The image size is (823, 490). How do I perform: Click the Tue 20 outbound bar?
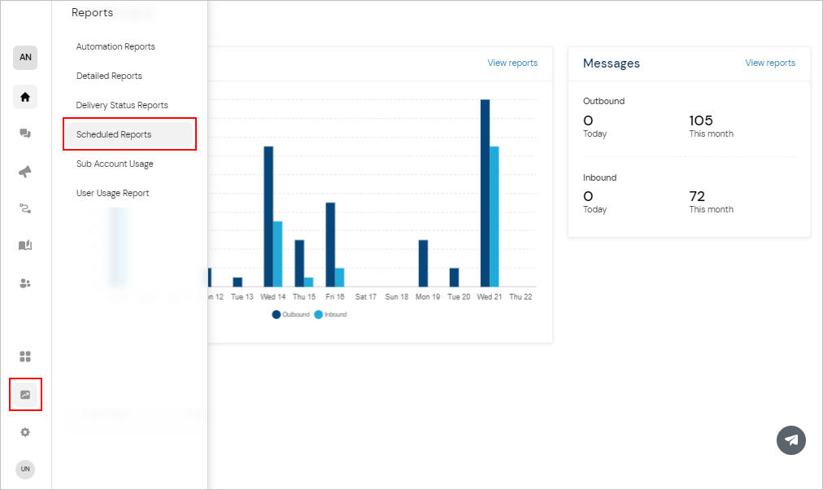click(454, 278)
